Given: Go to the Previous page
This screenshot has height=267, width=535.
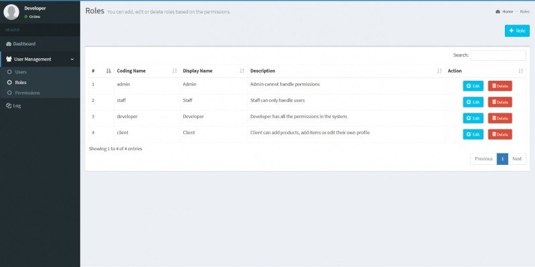Looking at the screenshot, I should click(x=484, y=159).
